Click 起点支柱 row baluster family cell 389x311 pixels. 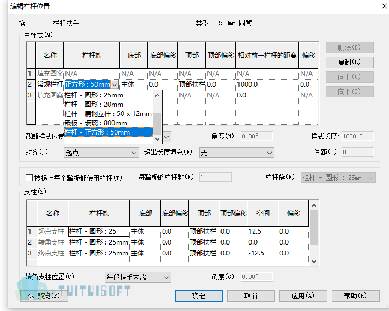99,231
